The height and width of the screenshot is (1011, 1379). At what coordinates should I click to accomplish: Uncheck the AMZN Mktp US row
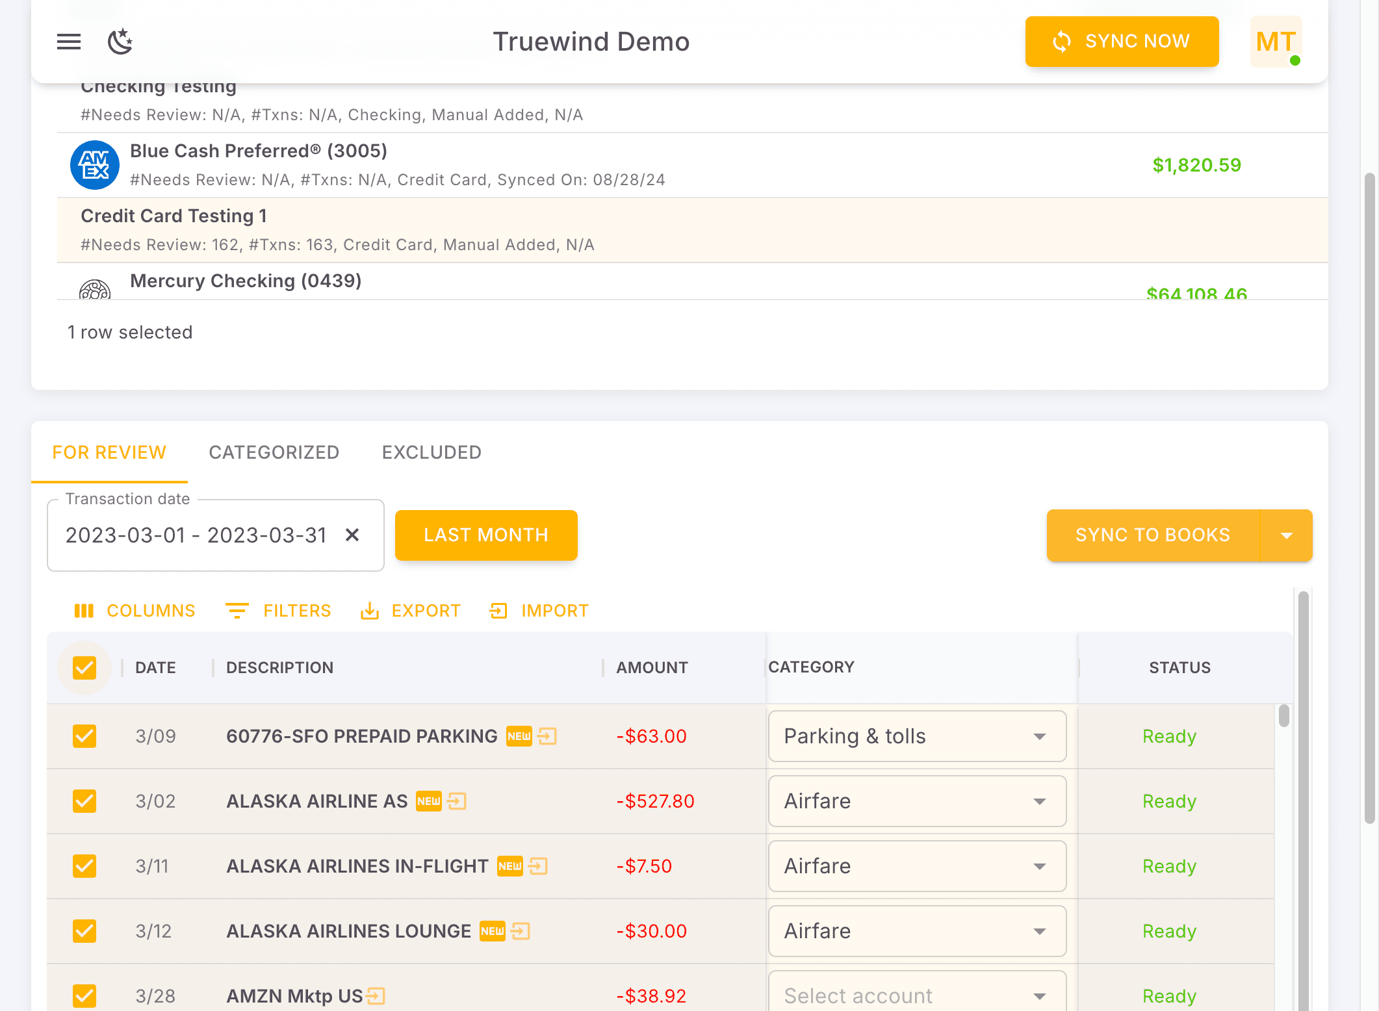click(84, 996)
